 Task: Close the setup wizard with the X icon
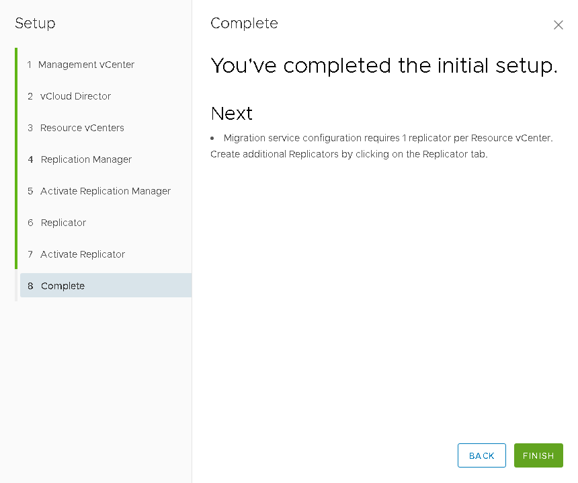(558, 25)
